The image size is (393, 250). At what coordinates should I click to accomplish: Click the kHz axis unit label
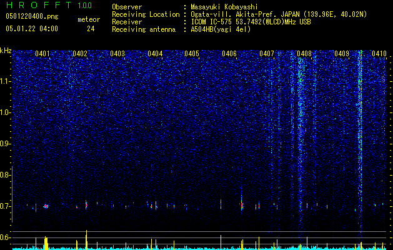point(6,51)
